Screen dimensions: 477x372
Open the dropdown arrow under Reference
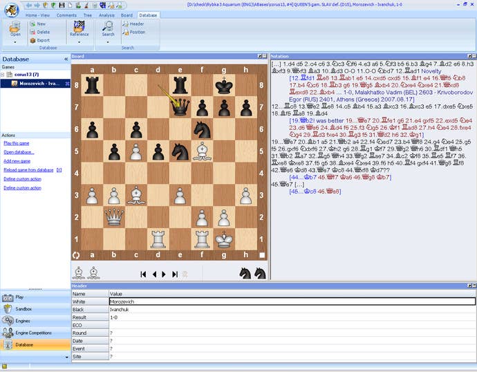pyautogui.click(x=79, y=42)
